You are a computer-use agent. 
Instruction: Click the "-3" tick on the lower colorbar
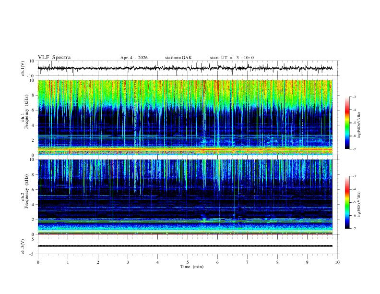pos(354,176)
